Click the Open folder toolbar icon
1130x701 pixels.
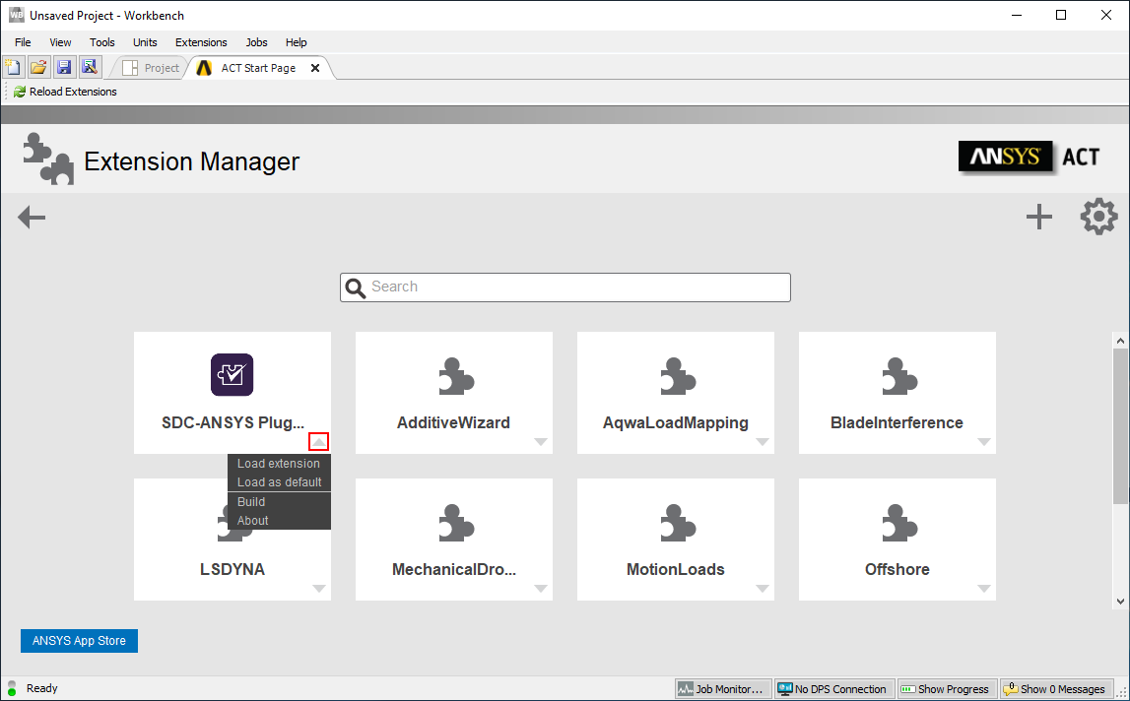click(38, 68)
